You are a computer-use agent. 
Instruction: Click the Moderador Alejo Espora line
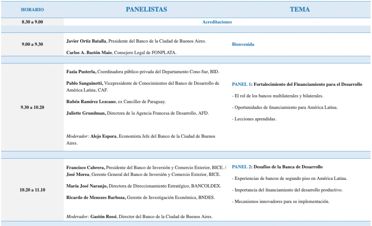click(x=141, y=140)
